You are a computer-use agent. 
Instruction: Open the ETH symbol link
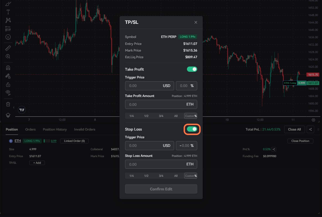coord(18,141)
